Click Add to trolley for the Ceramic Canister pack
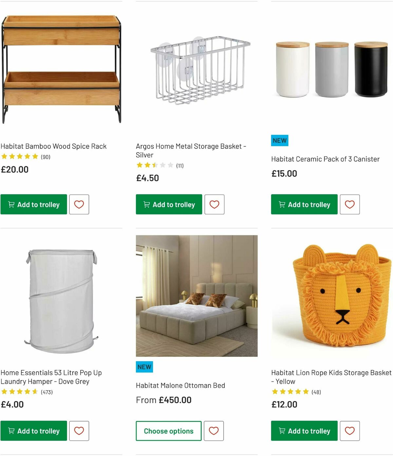 point(304,204)
